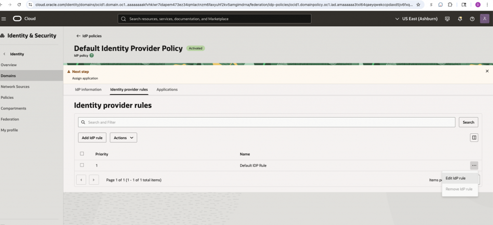Click the Priority column header

click(x=102, y=154)
